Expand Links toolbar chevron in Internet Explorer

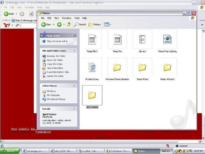coord(202,25)
